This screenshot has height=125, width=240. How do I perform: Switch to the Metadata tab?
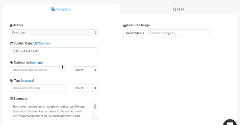click(61, 9)
